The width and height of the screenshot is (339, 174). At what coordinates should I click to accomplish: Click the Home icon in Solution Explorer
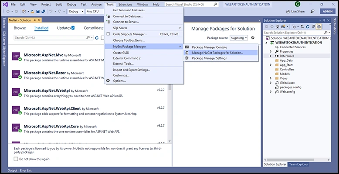[x=278, y=27]
